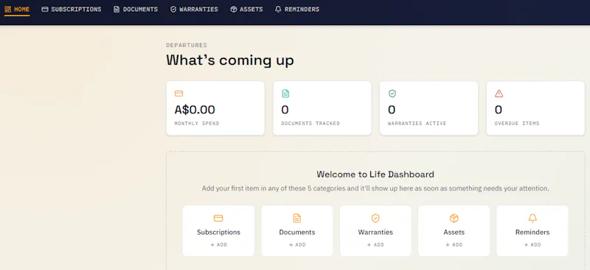Image resolution: width=590 pixels, height=270 pixels.
Task: Click the warning triangle on the Overdue Items card
Action: (499, 93)
